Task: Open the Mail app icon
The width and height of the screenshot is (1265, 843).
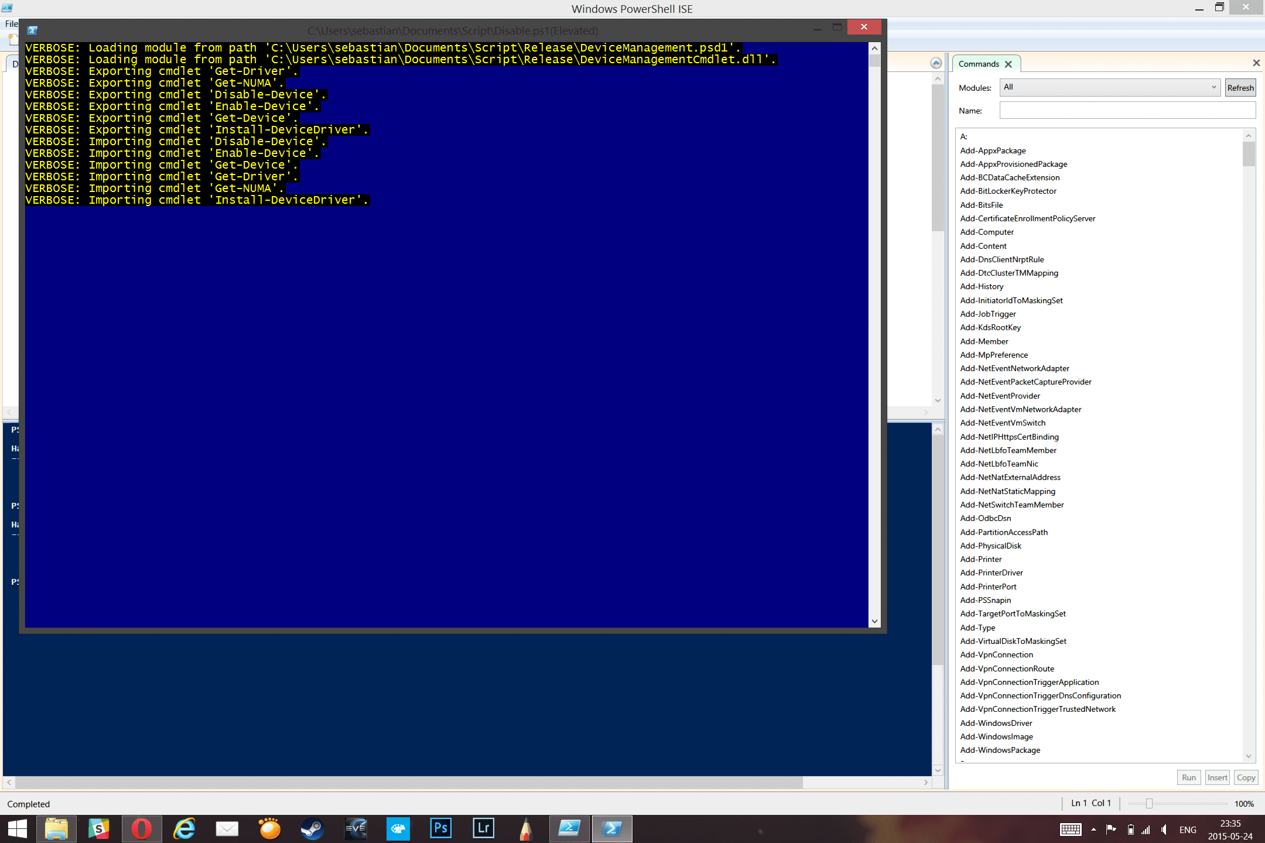Action: pos(227,829)
